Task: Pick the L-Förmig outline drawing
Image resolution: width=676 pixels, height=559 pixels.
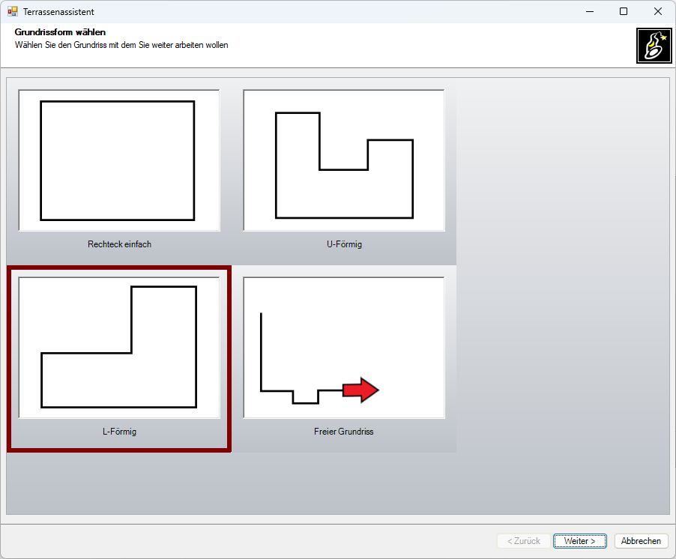Action: point(118,348)
